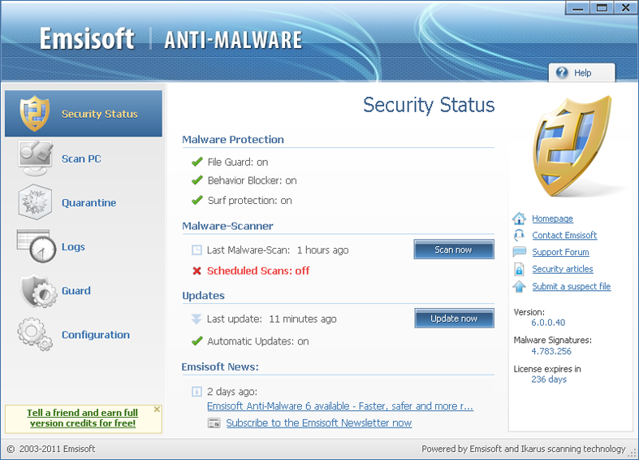Enable Scheduled Scans via red X

[x=196, y=271]
